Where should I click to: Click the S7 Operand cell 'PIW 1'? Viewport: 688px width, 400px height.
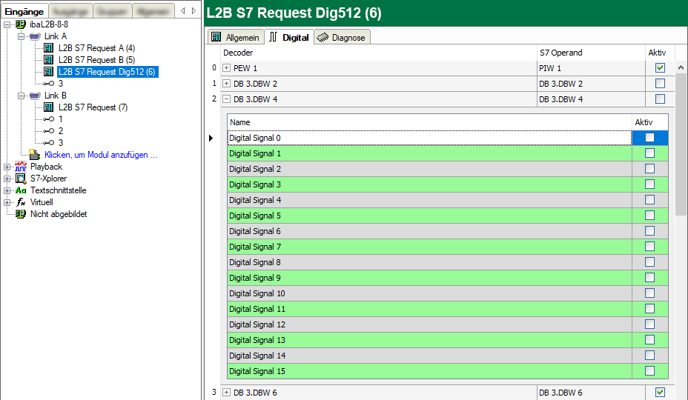591,68
